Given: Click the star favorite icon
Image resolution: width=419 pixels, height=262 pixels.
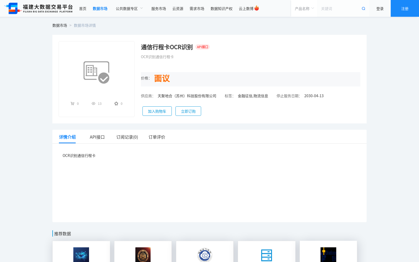Looking at the screenshot, I should pos(116,103).
